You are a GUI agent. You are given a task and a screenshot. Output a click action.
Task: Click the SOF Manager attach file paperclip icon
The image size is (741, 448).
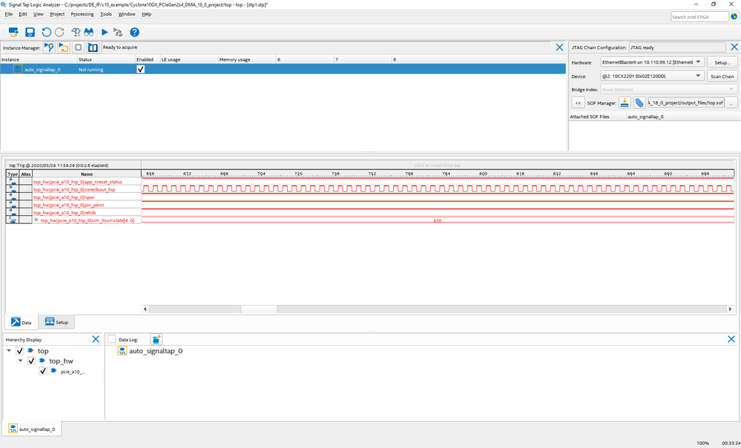pyautogui.click(x=639, y=102)
